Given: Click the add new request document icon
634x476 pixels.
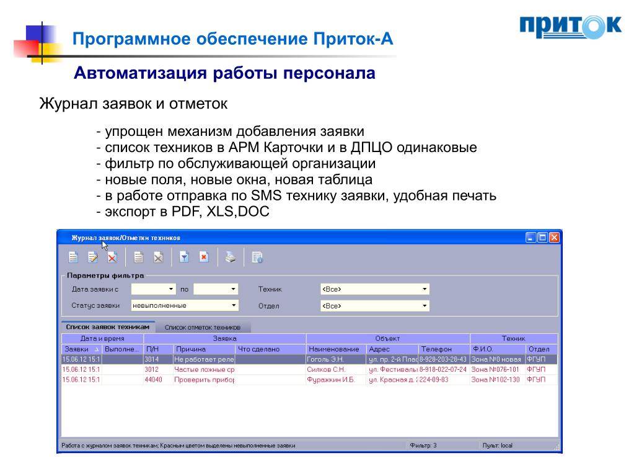Looking at the screenshot, I should [73, 257].
